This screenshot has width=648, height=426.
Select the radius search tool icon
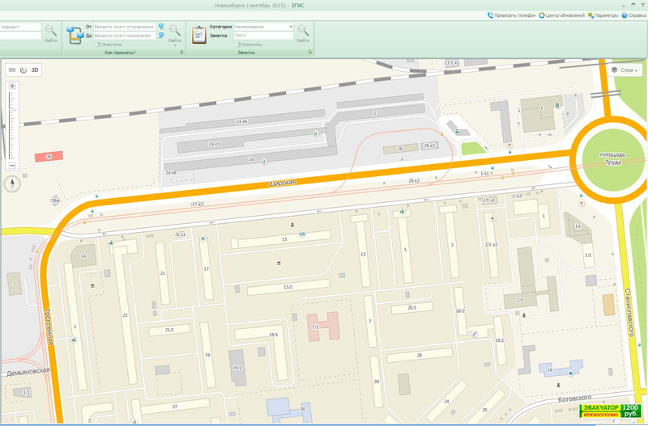[x=23, y=70]
